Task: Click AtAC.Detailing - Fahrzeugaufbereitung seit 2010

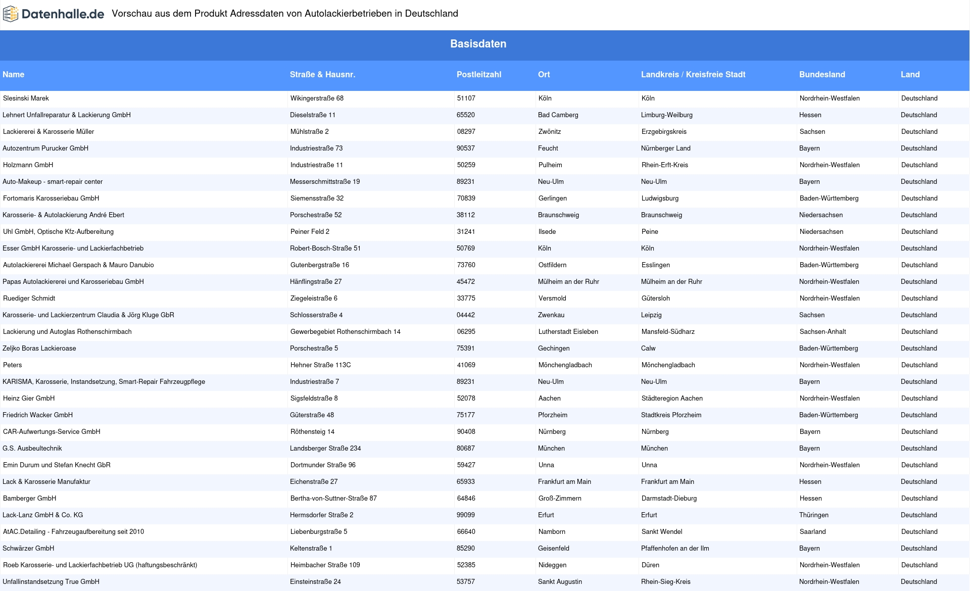Action: click(73, 532)
